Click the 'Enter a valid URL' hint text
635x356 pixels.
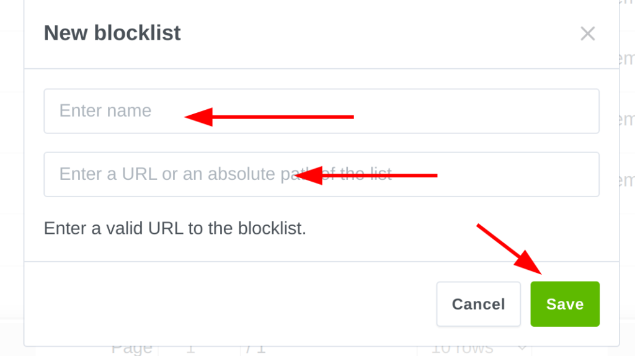(x=175, y=228)
